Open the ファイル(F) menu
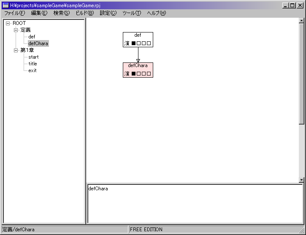 pyautogui.click(x=15, y=13)
